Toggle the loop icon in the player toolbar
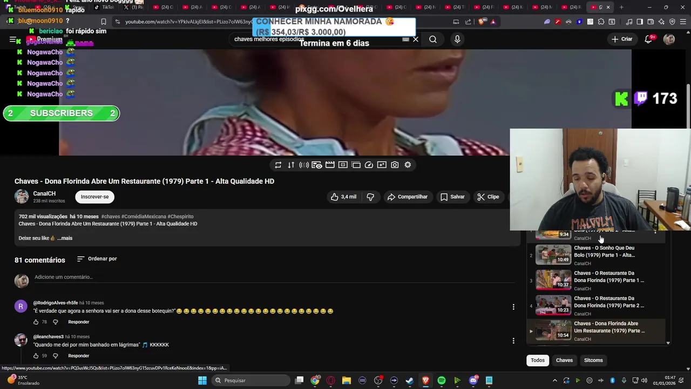 [x=278, y=165]
